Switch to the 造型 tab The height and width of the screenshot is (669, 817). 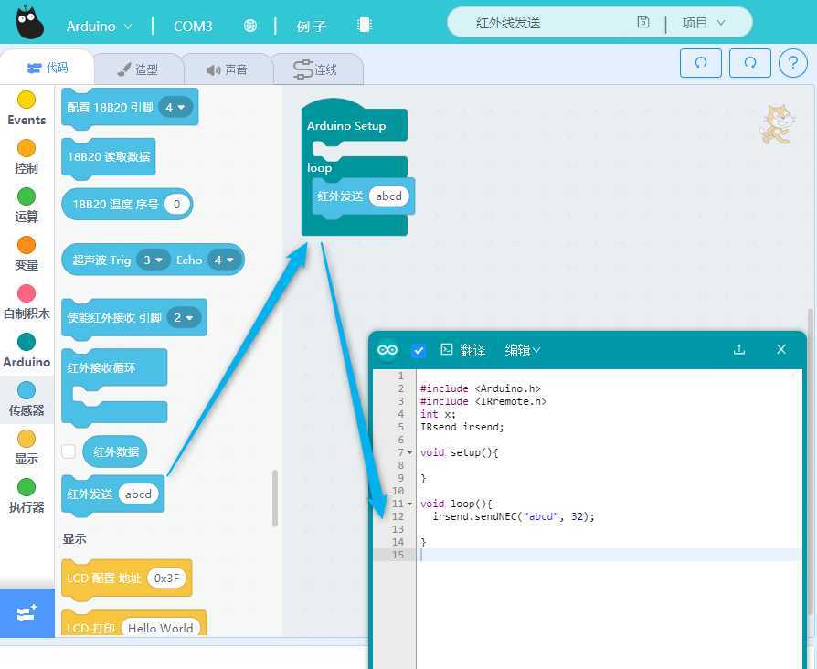pos(138,69)
